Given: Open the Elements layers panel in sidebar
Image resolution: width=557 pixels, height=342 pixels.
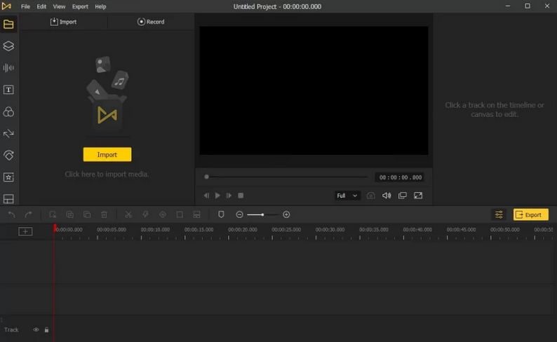Looking at the screenshot, I should tap(8, 46).
